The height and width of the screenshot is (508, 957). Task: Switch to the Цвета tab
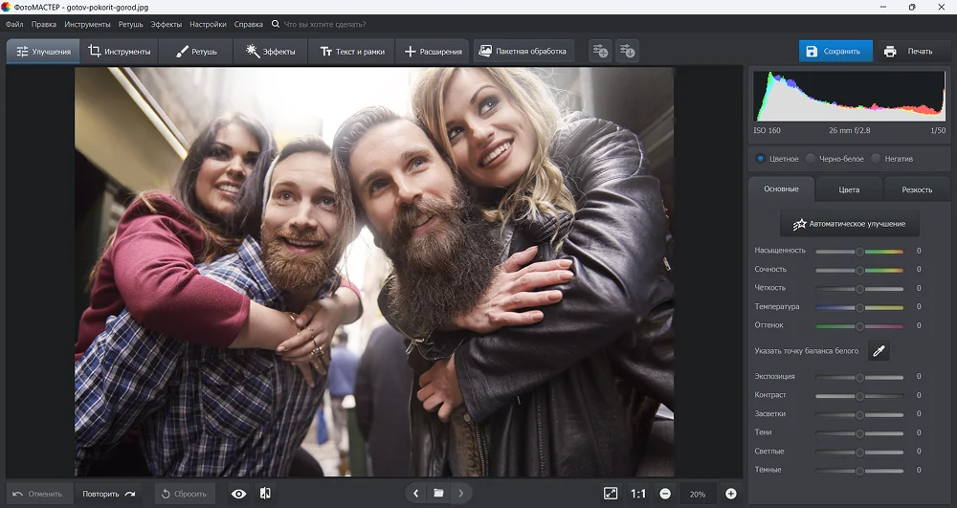pyautogui.click(x=849, y=189)
